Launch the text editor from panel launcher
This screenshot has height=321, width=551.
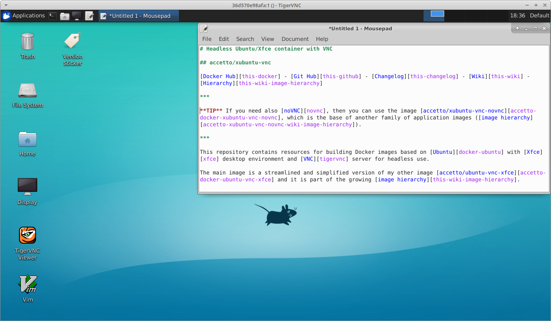89,16
